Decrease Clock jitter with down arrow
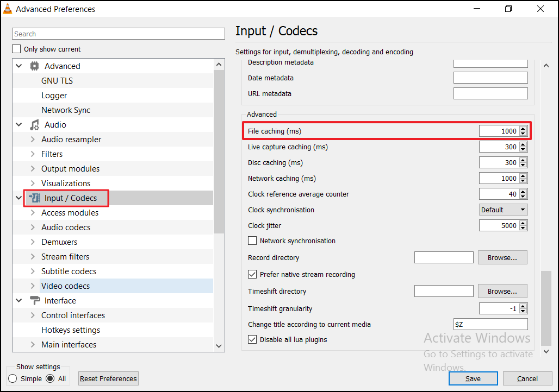 [x=523, y=228]
